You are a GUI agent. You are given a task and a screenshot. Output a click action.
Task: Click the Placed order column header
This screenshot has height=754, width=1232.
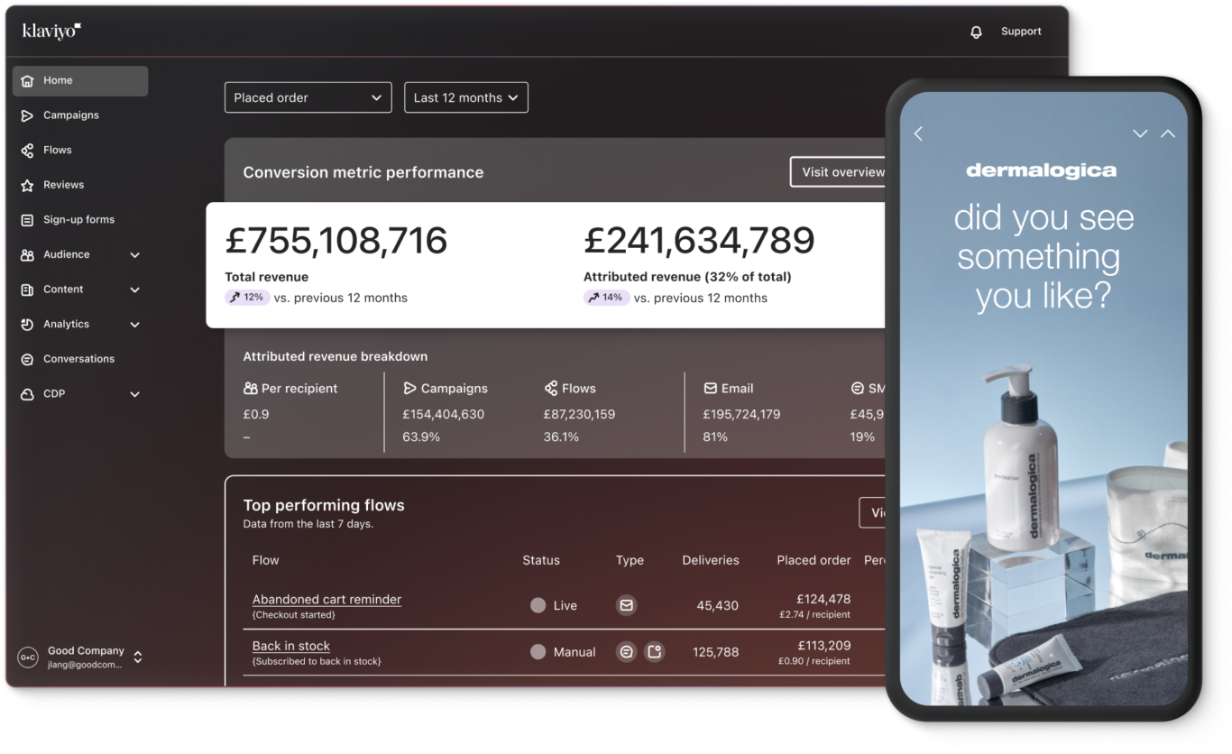click(814, 560)
